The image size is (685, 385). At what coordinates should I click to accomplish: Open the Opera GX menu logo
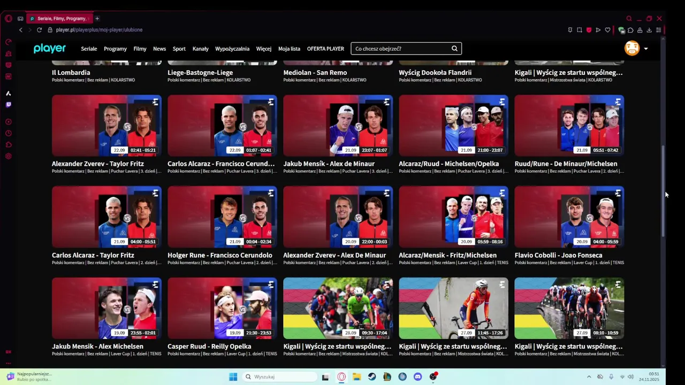pyautogui.click(x=9, y=19)
